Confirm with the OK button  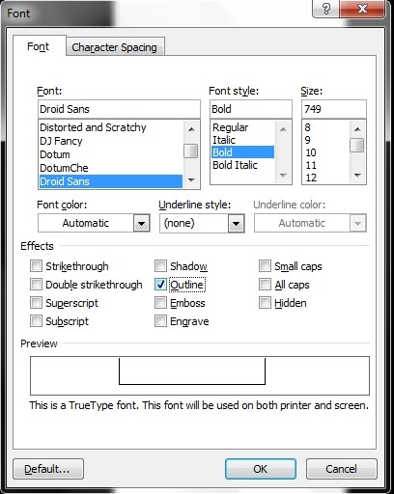click(261, 469)
